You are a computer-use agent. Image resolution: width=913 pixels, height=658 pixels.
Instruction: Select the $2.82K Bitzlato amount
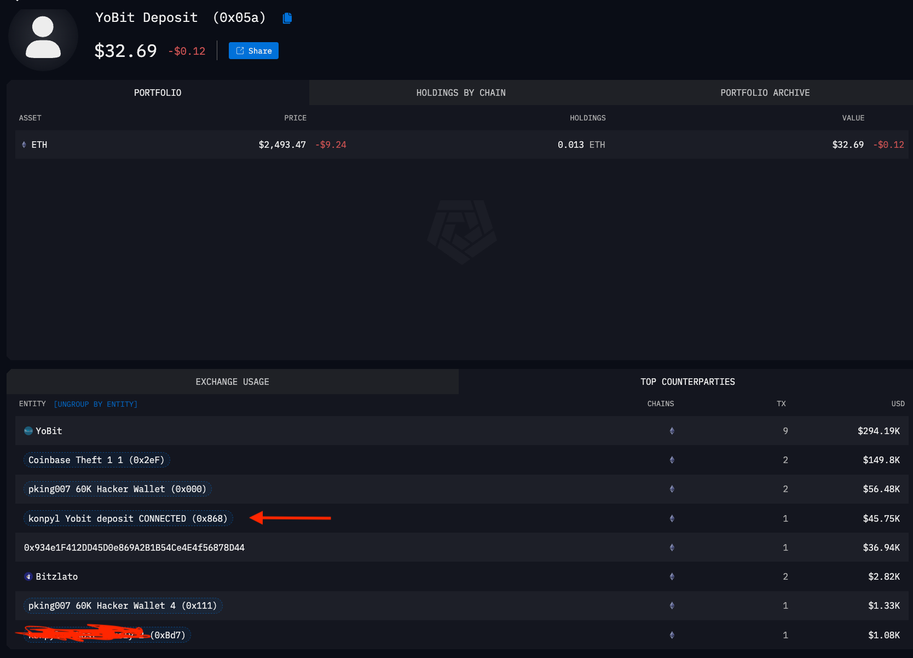click(x=884, y=576)
